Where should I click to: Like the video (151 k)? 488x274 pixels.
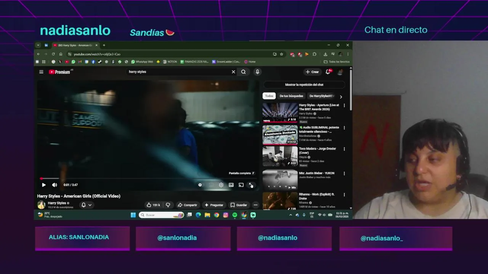153,205
